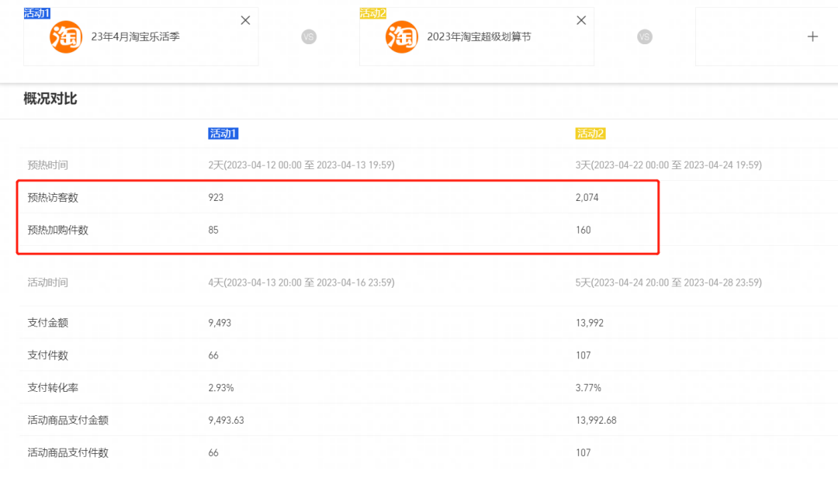Click the 概况对比 section heading

point(50,99)
